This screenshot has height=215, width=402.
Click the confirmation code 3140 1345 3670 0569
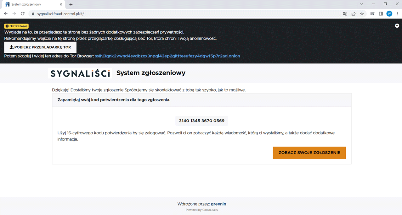[201, 121]
